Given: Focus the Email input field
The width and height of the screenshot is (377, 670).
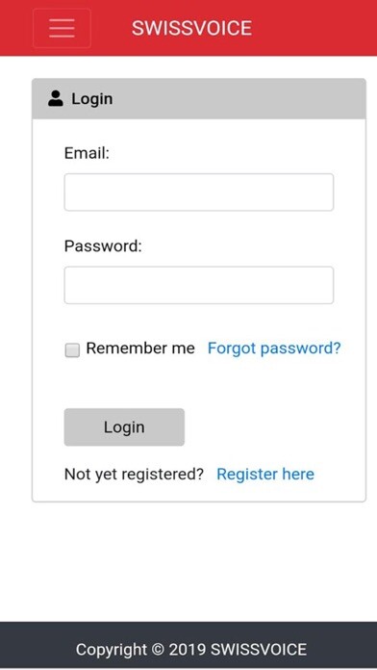Looking at the screenshot, I should (199, 193).
